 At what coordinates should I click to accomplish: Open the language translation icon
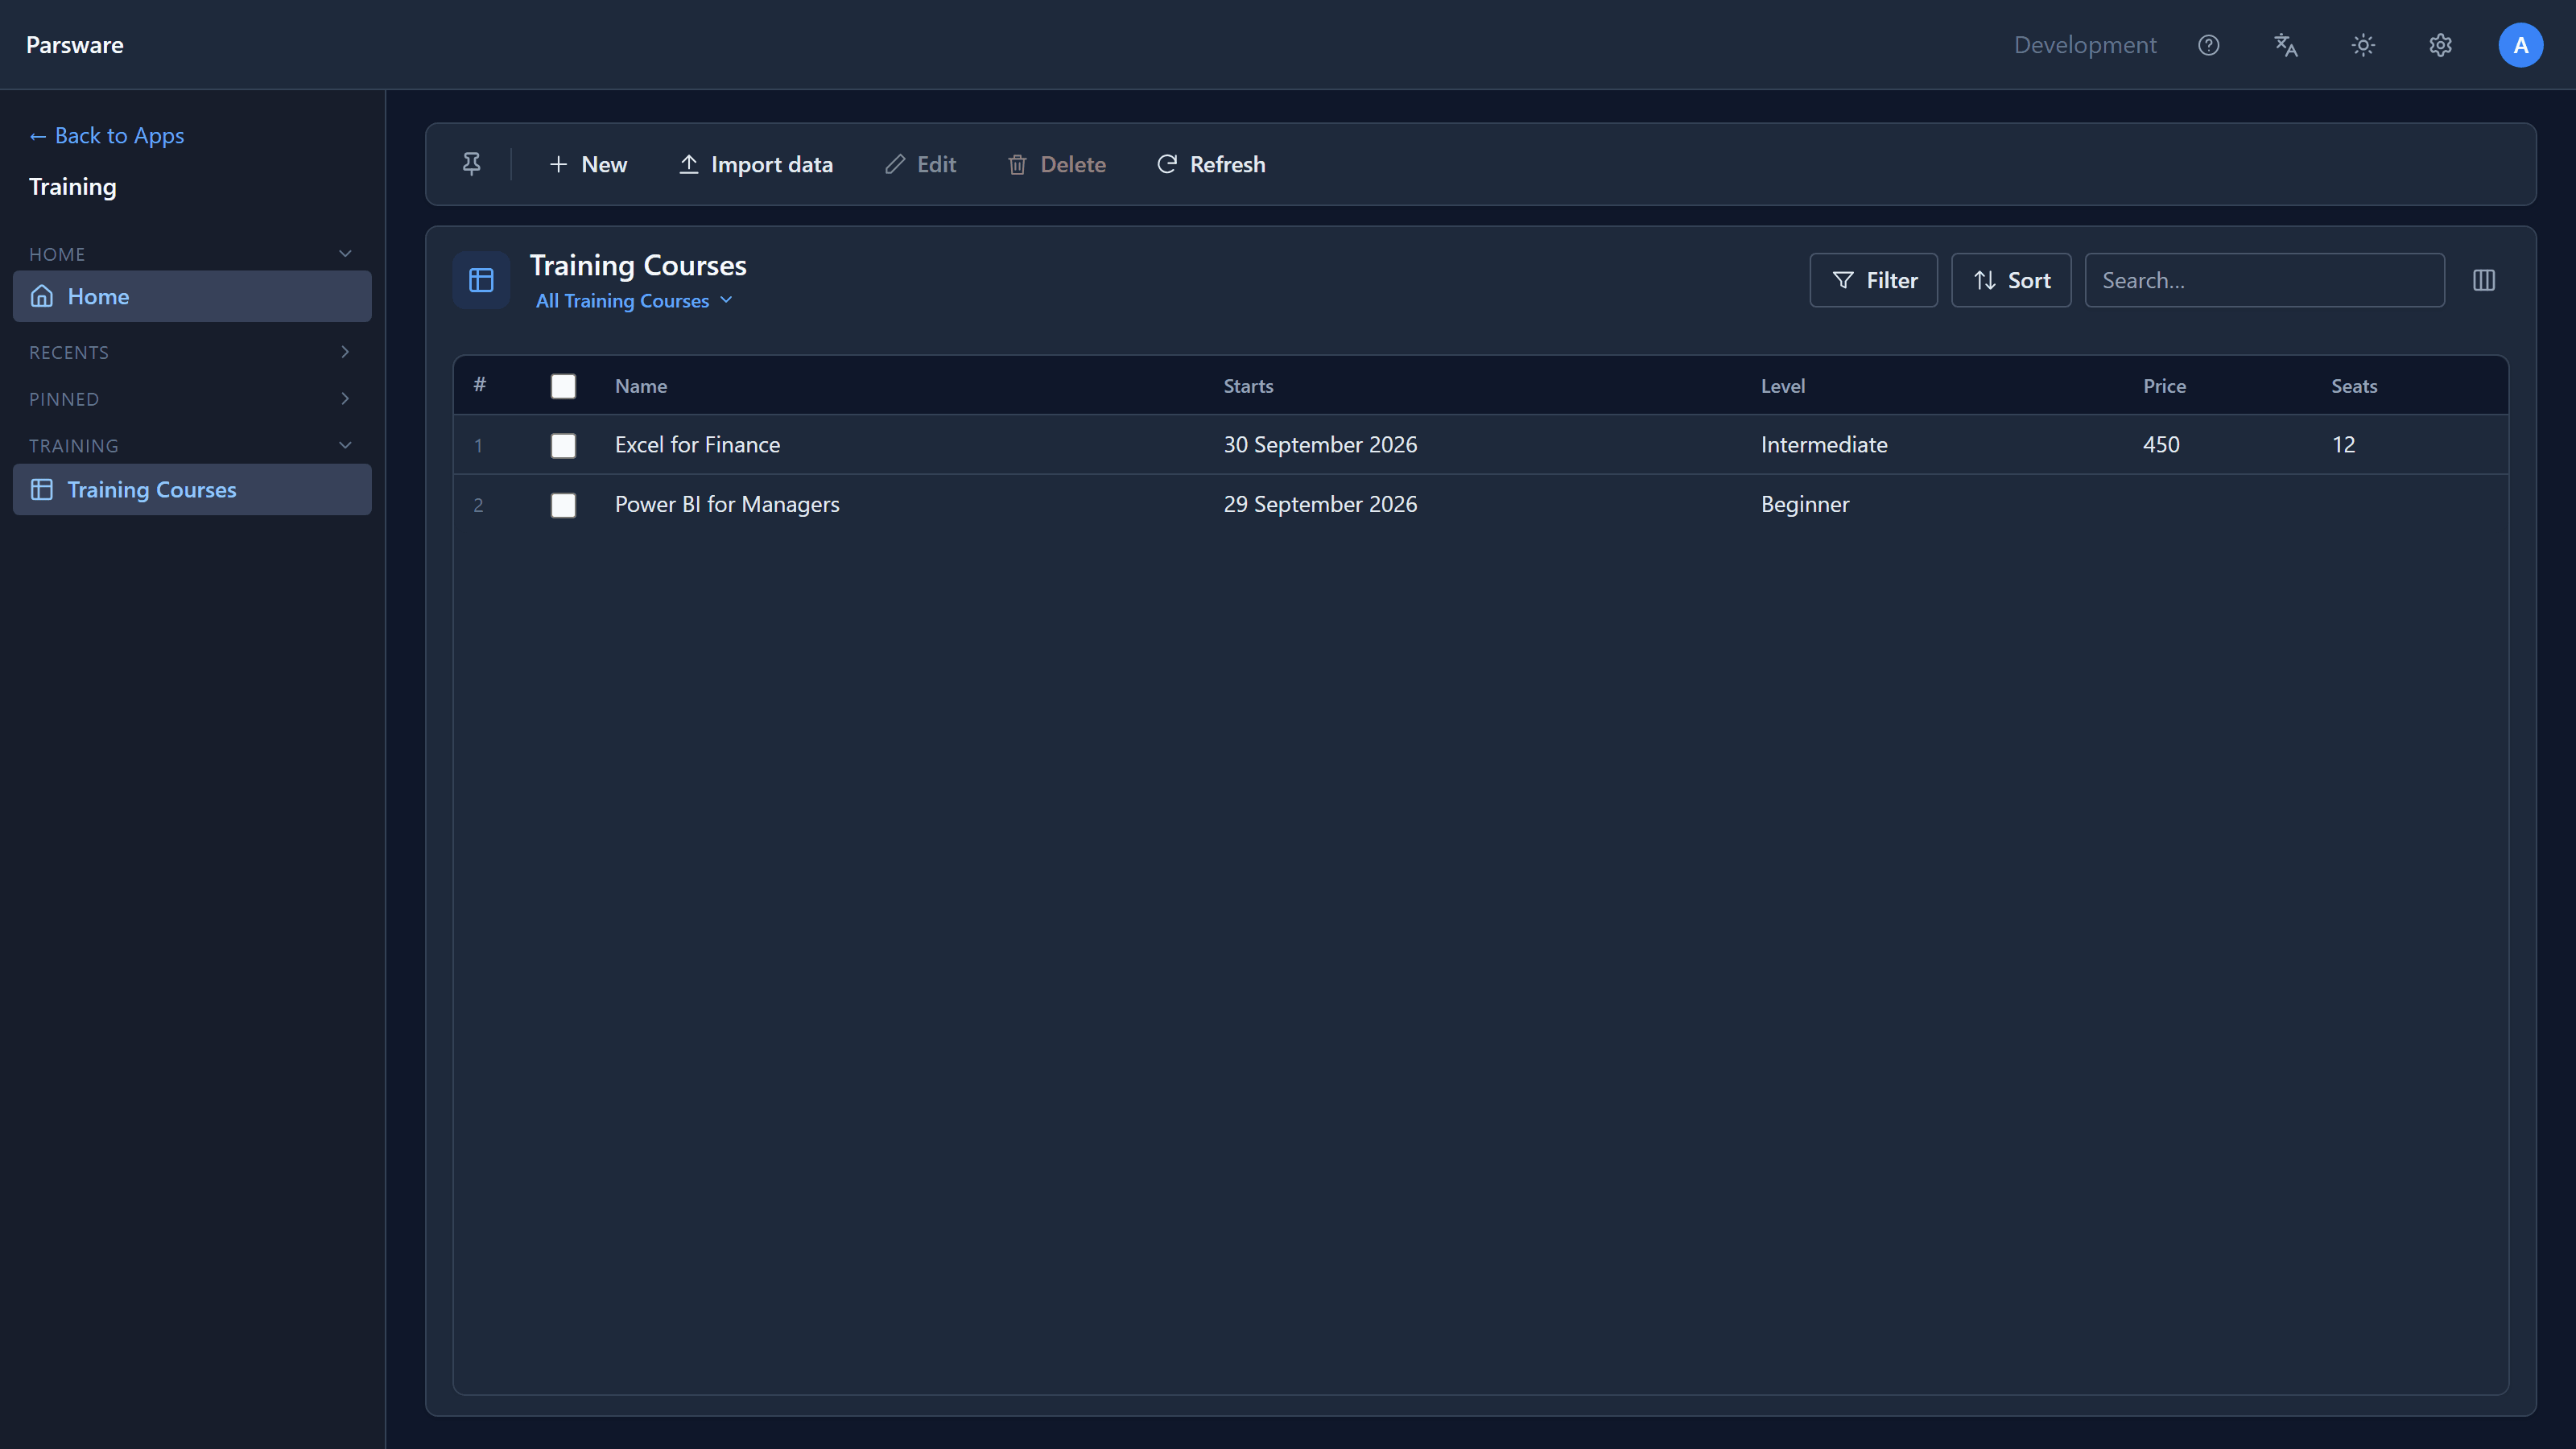[2286, 45]
